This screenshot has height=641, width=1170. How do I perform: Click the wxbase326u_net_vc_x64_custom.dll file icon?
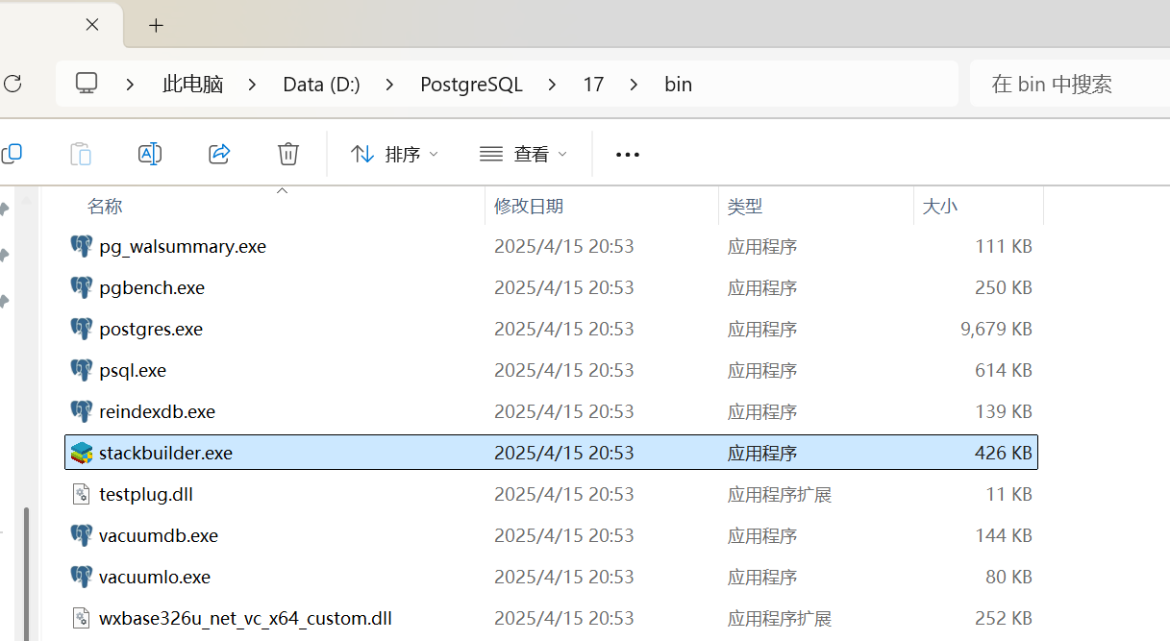[x=82, y=618]
